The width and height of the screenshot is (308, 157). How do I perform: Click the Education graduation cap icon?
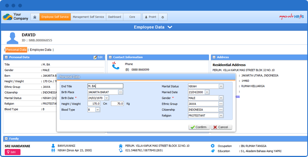[x=212, y=151]
